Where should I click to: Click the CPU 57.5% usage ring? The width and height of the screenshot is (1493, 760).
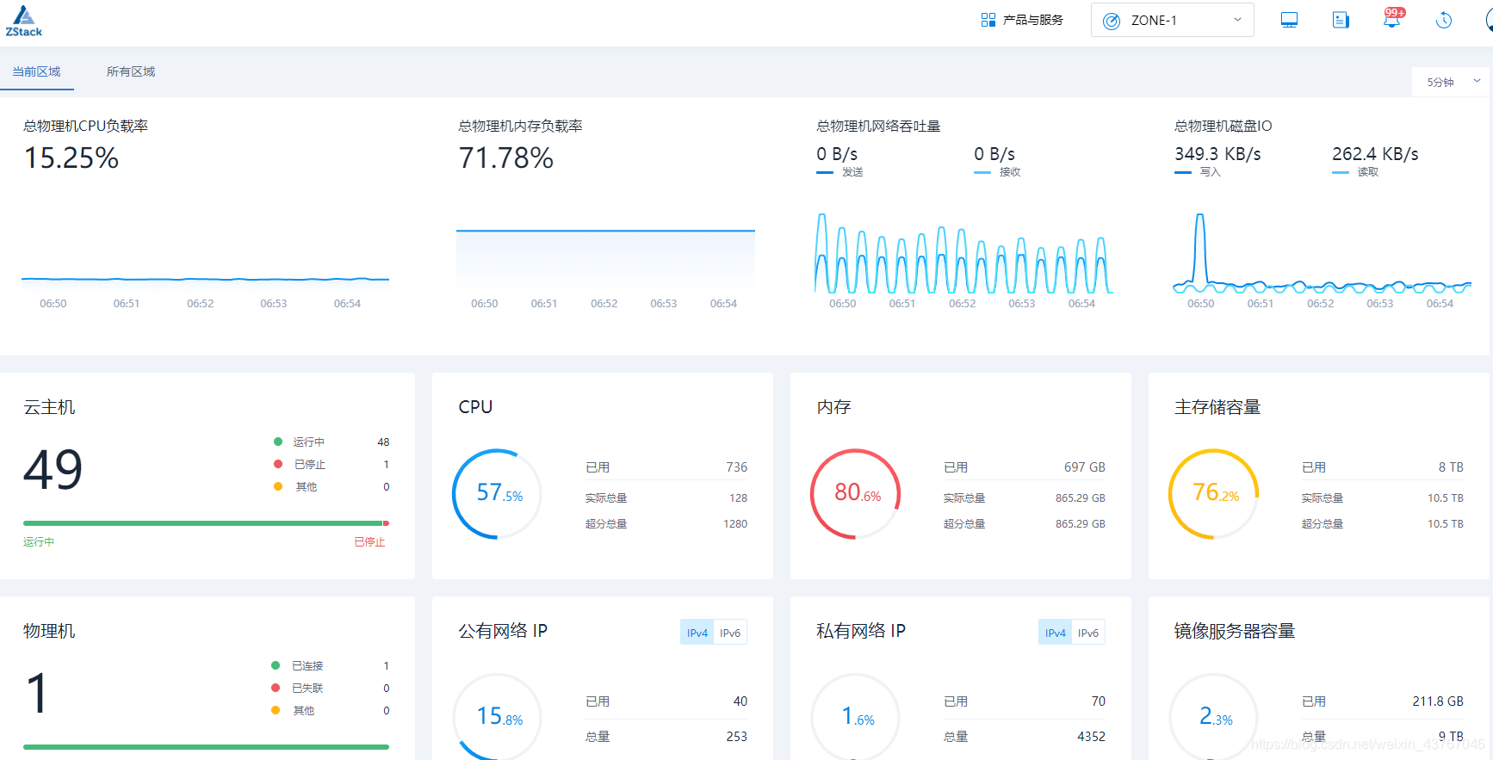[498, 493]
